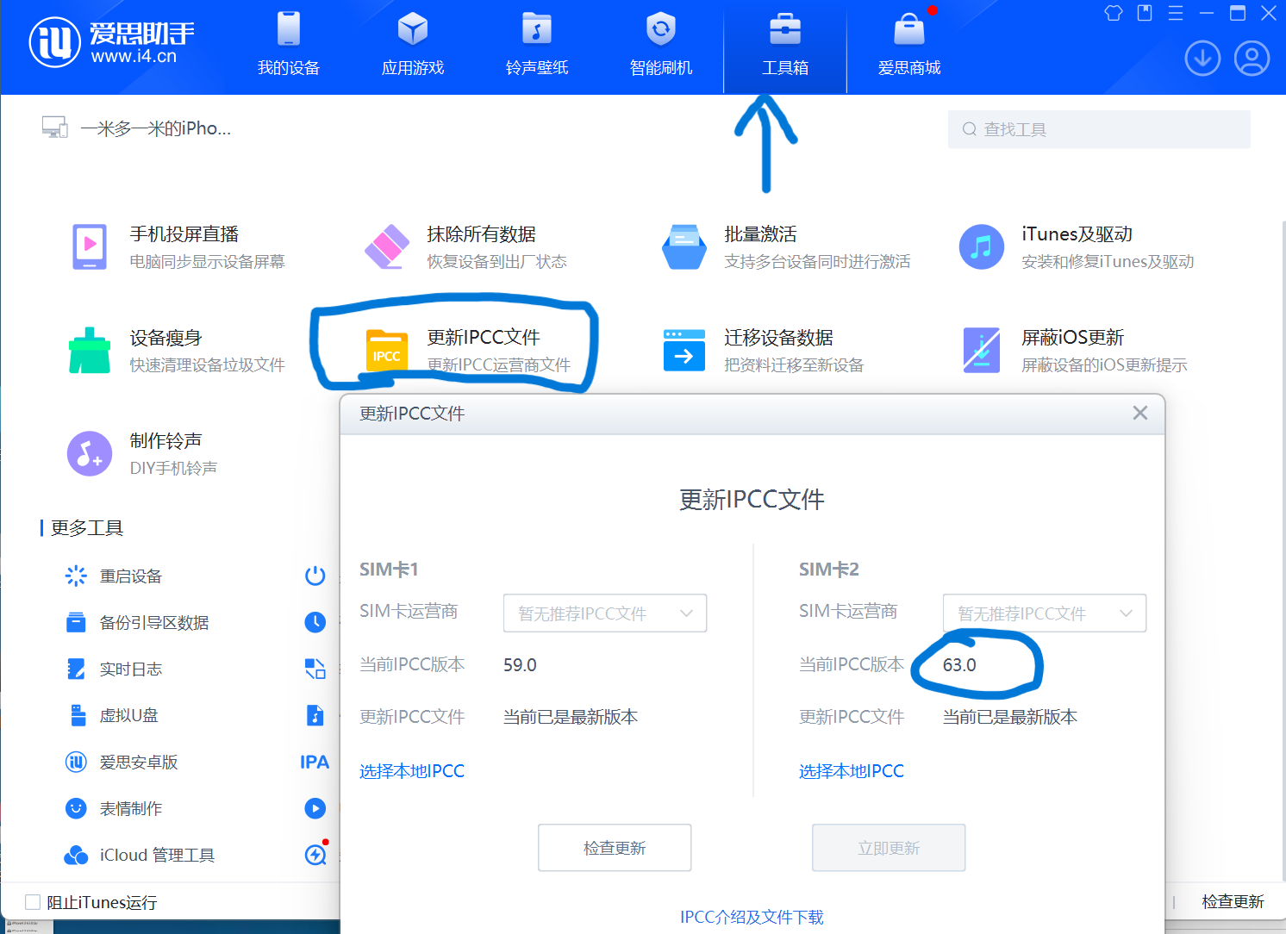
Task: Open 铃声壁纸 tab
Action: point(537,45)
